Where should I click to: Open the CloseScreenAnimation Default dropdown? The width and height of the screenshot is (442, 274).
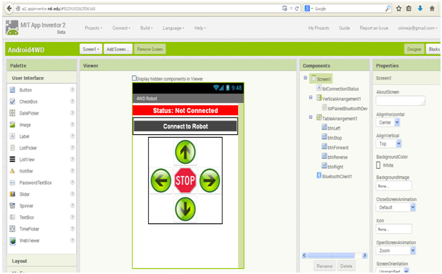coord(396,207)
